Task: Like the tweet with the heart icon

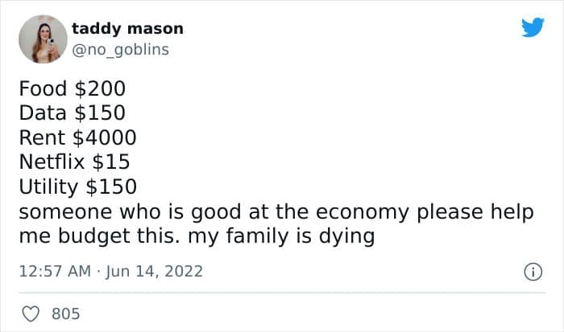Action: [31, 312]
